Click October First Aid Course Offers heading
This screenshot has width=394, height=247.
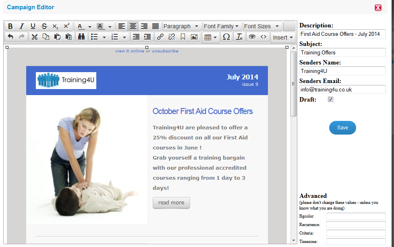(x=203, y=111)
